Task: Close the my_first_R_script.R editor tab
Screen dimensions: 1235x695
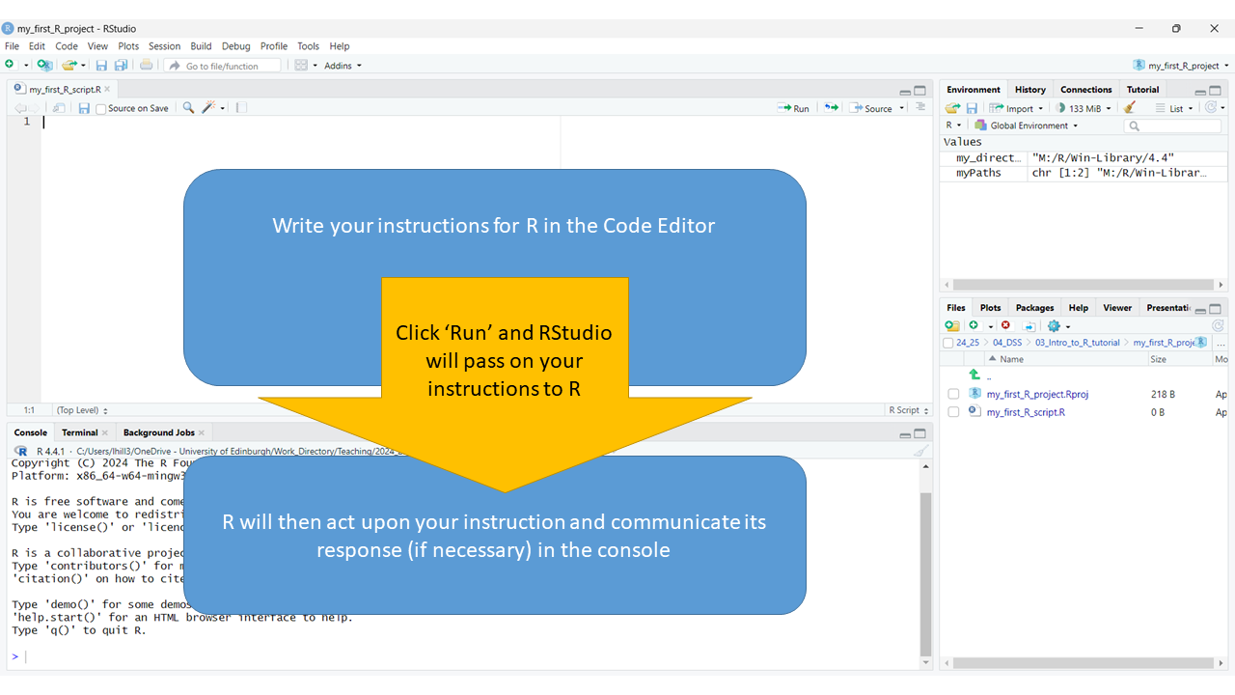Action: pos(107,89)
